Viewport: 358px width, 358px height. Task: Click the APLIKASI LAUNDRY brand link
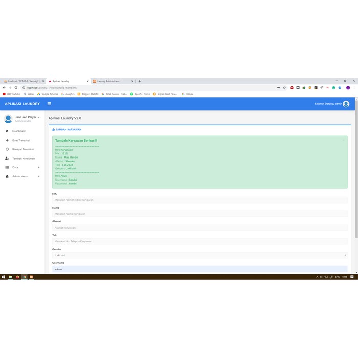pos(22,104)
